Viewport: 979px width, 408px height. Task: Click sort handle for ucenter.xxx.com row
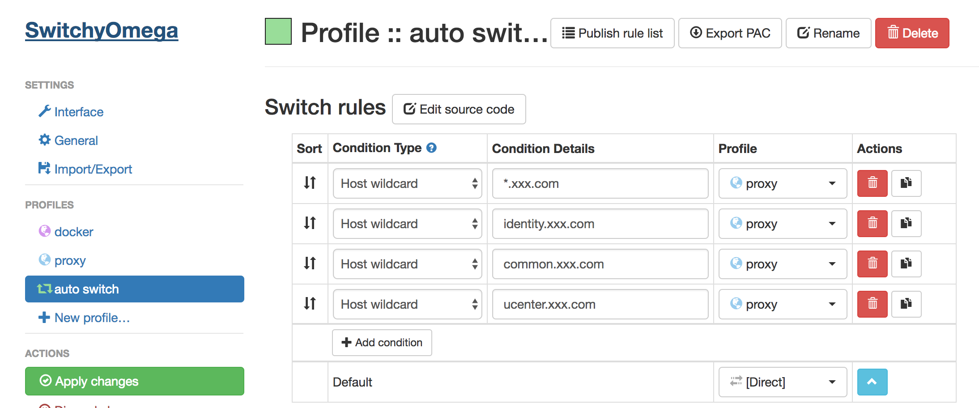tap(310, 303)
